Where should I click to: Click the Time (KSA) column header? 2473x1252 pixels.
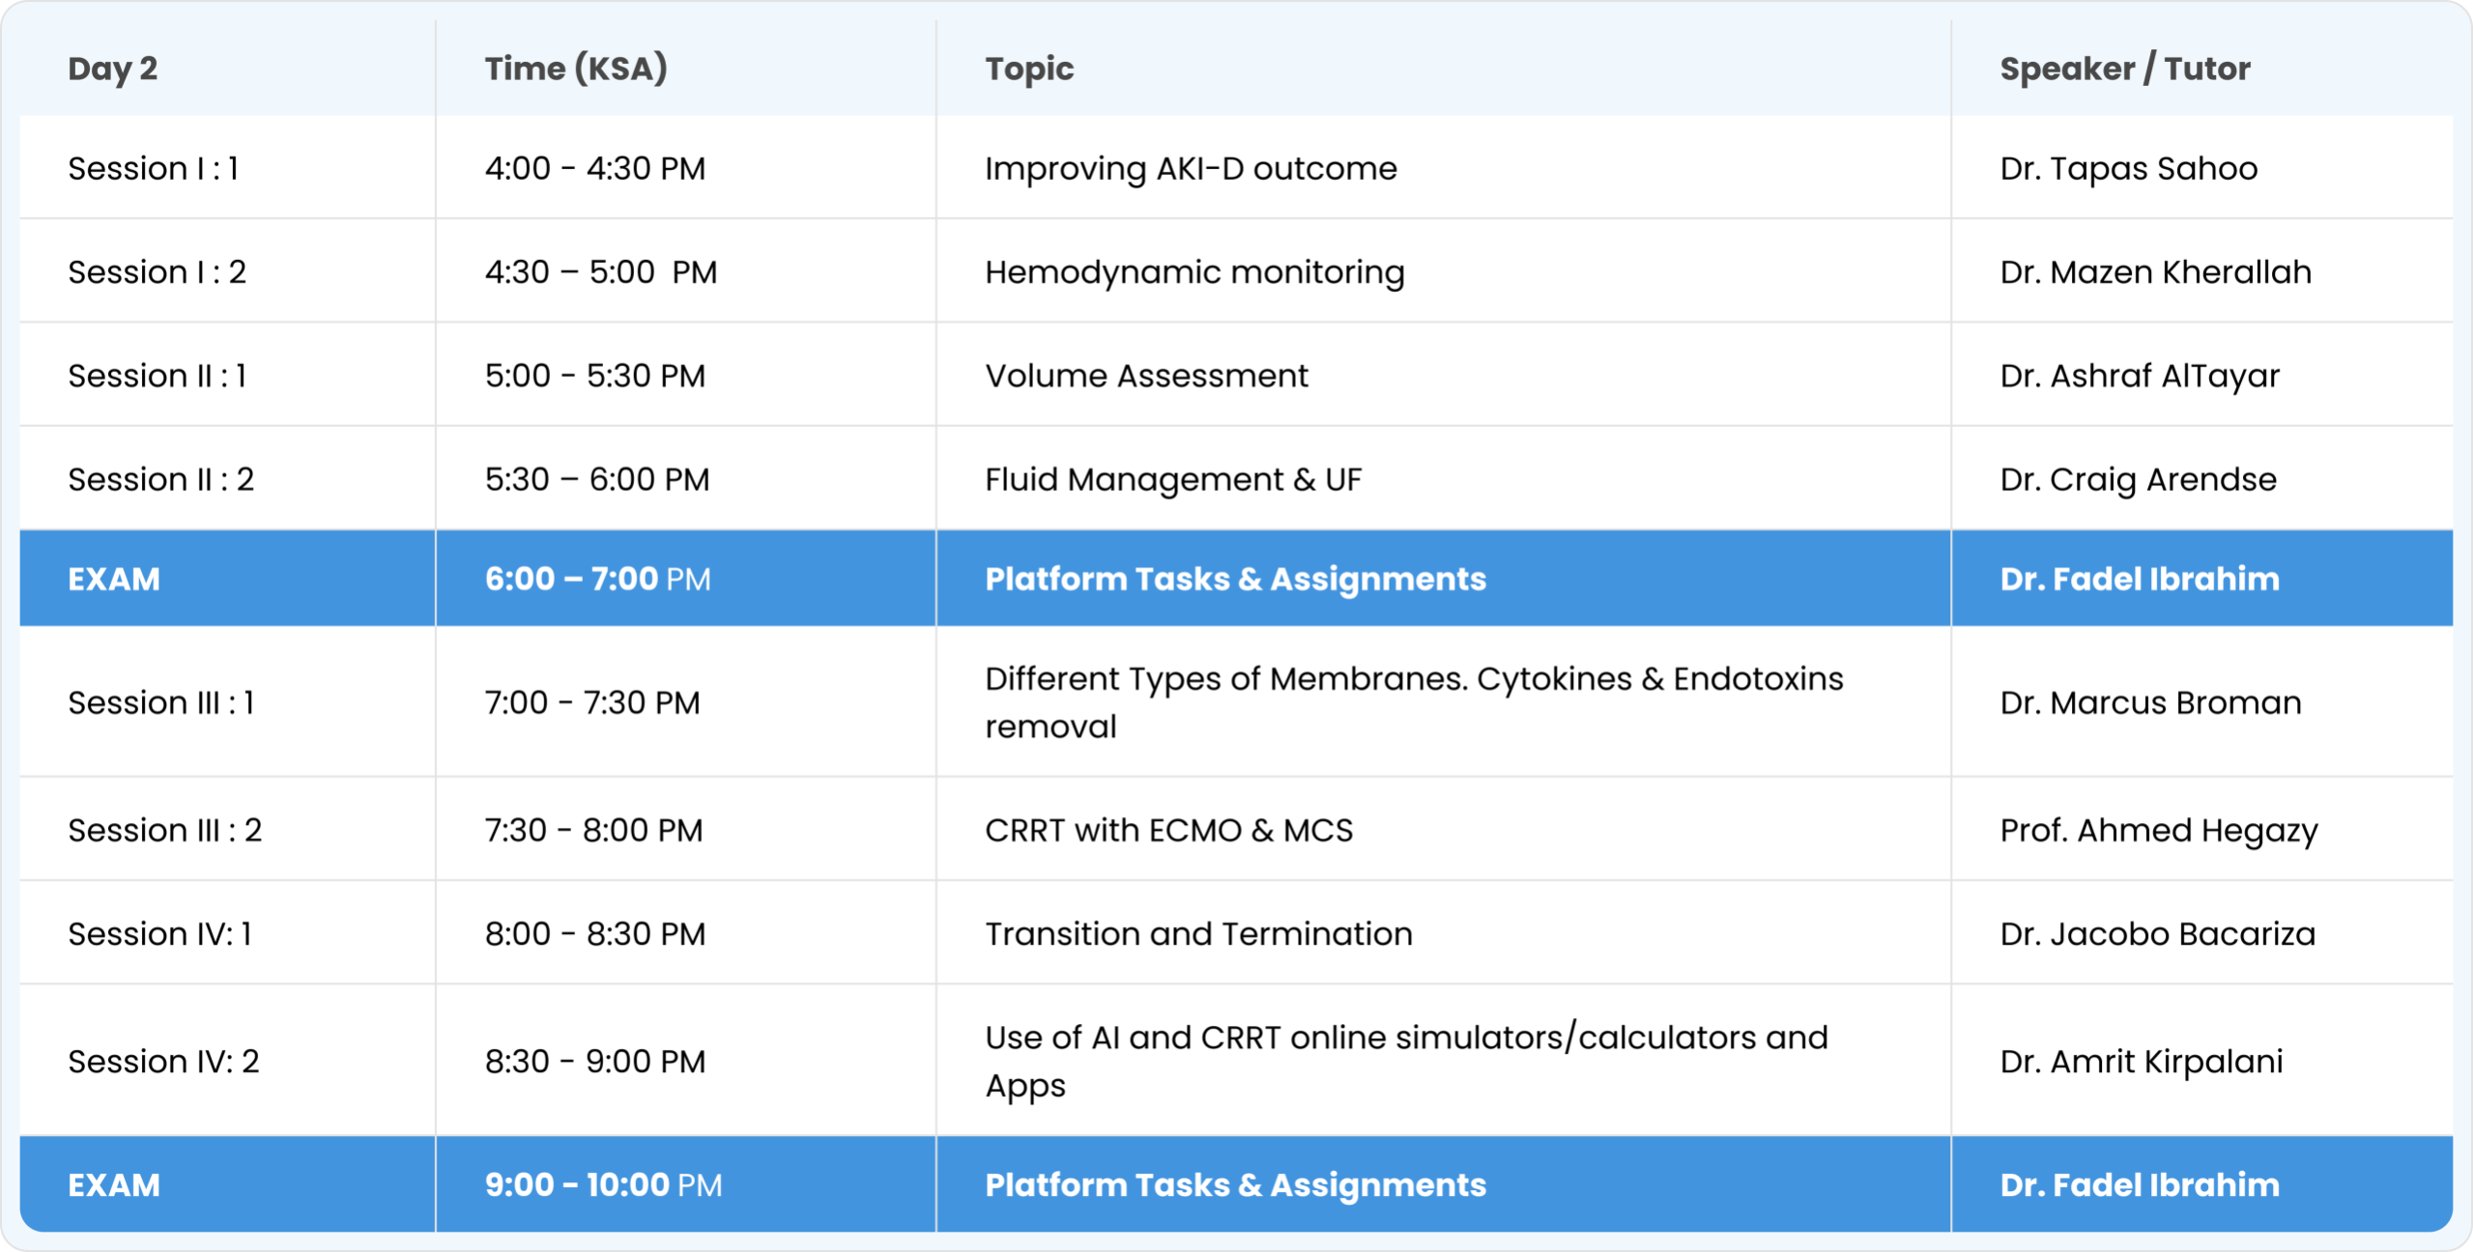[576, 69]
